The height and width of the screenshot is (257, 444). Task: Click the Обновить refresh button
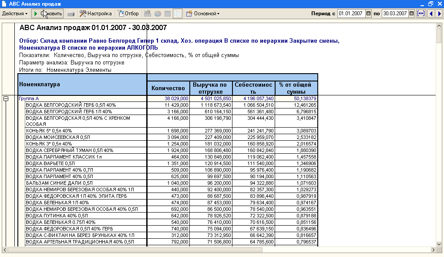[47, 14]
